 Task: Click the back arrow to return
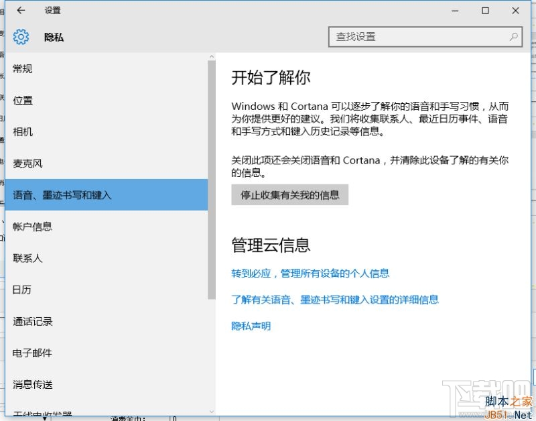pos(19,10)
